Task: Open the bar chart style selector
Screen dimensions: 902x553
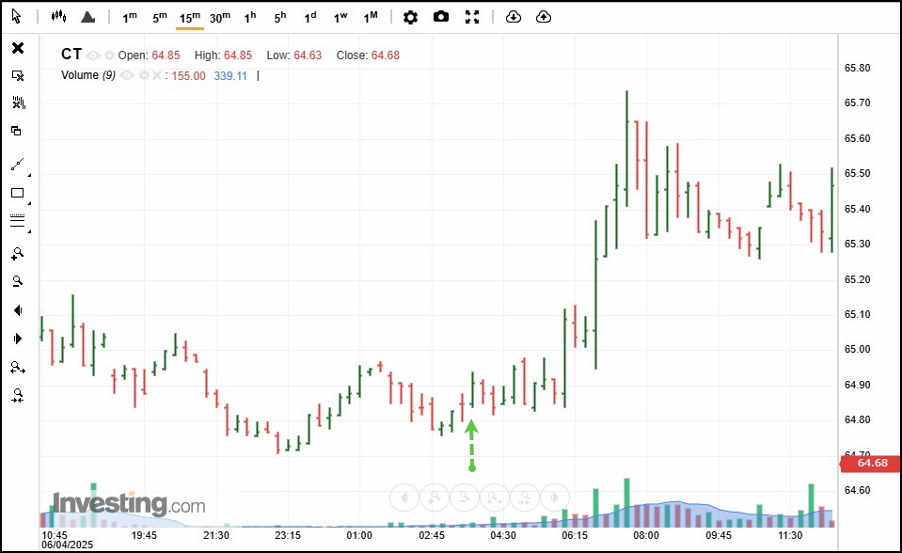Action: (x=58, y=17)
